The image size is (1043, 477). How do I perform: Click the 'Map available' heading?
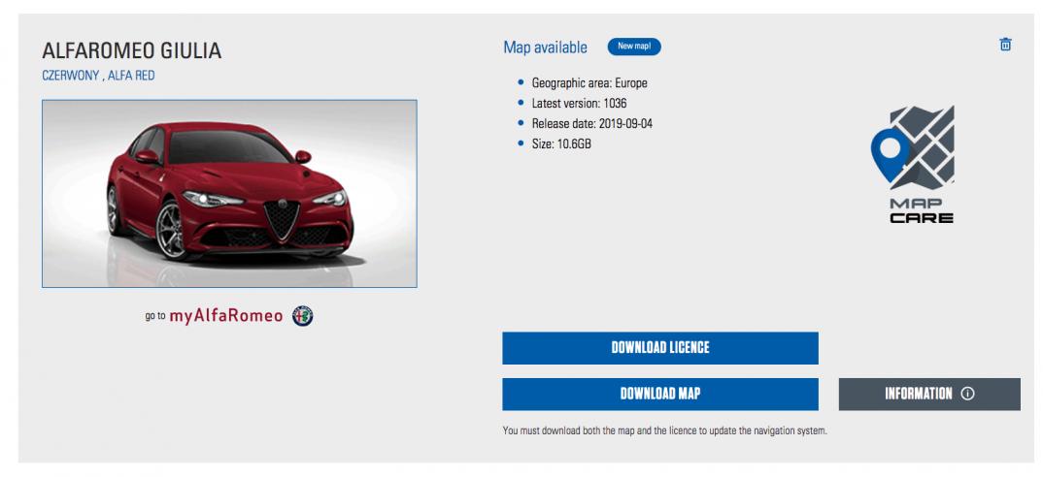(546, 48)
